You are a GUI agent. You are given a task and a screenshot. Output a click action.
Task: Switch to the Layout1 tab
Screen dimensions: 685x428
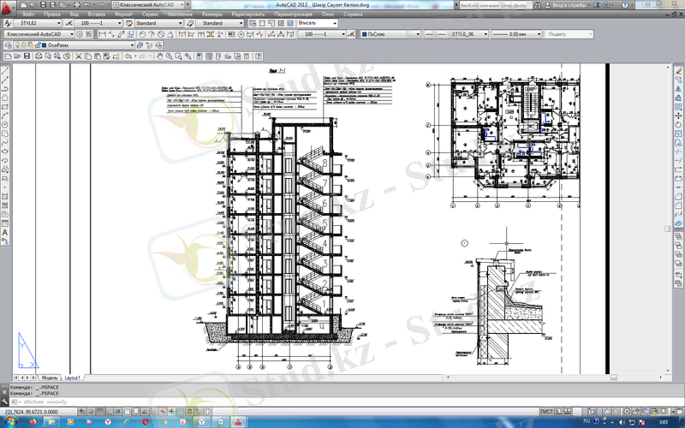(x=74, y=377)
